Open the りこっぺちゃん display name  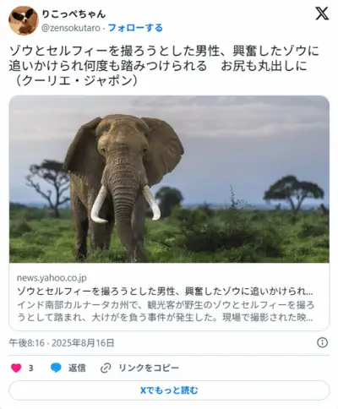tap(74, 14)
